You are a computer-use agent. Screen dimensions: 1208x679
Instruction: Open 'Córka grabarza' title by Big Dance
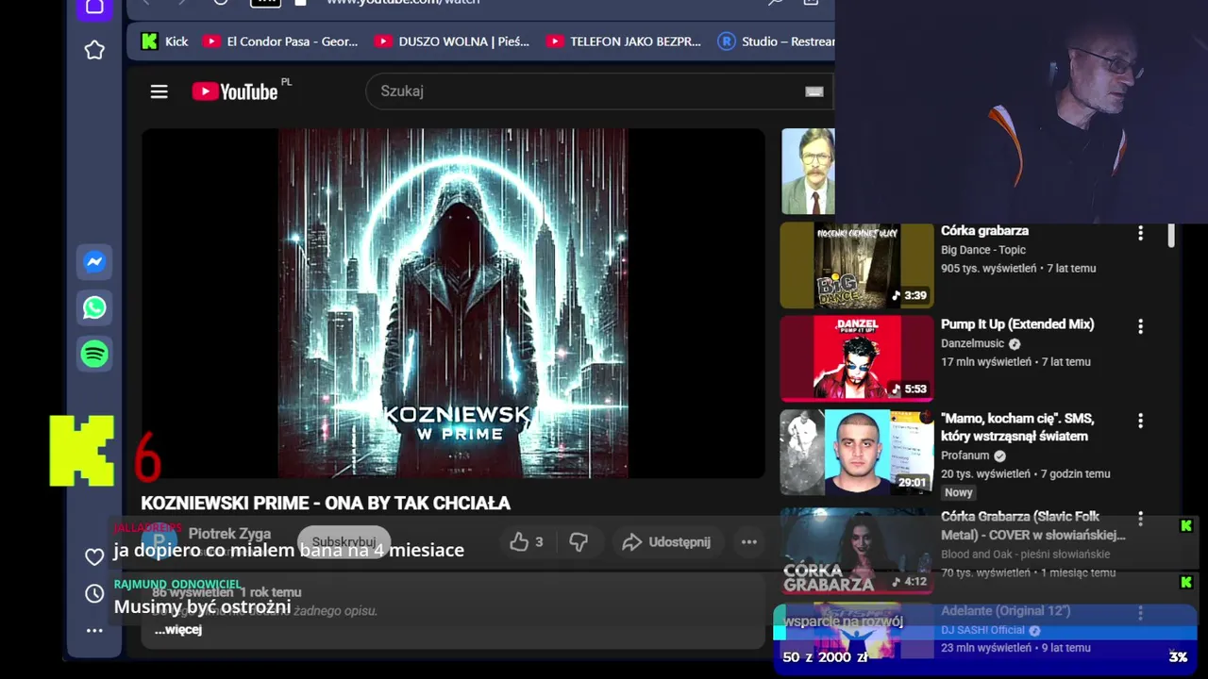point(984,231)
